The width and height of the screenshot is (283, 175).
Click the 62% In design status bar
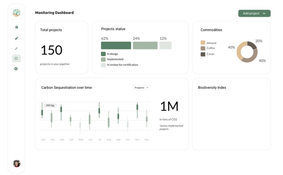pyautogui.click(x=116, y=45)
